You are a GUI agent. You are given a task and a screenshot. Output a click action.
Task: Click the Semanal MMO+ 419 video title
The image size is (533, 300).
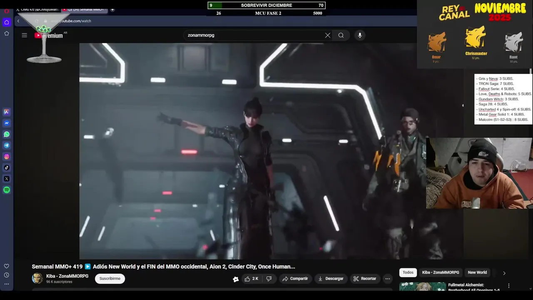click(x=164, y=267)
